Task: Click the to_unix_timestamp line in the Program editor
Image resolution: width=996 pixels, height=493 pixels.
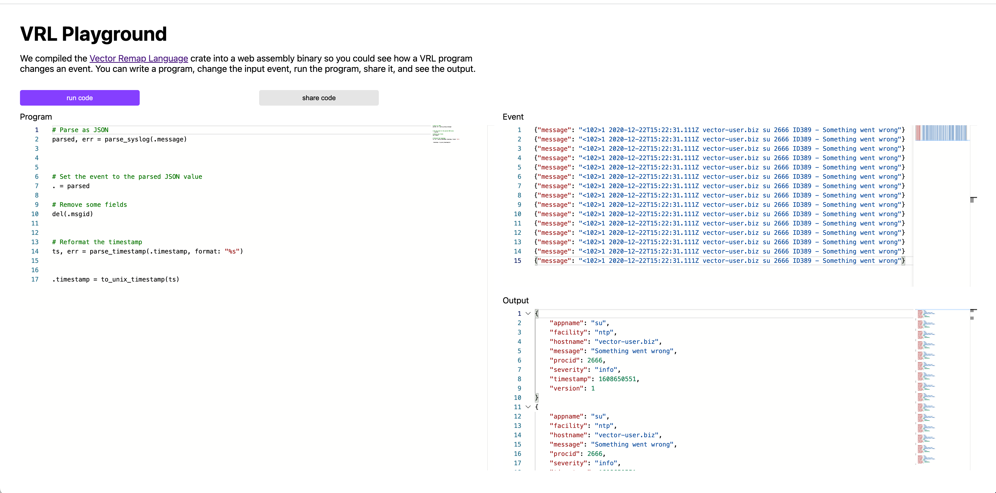Action: pos(116,279)
